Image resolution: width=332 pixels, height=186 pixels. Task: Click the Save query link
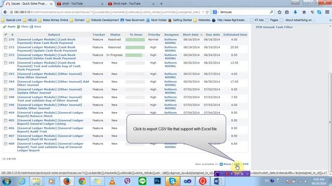[36, 26]
